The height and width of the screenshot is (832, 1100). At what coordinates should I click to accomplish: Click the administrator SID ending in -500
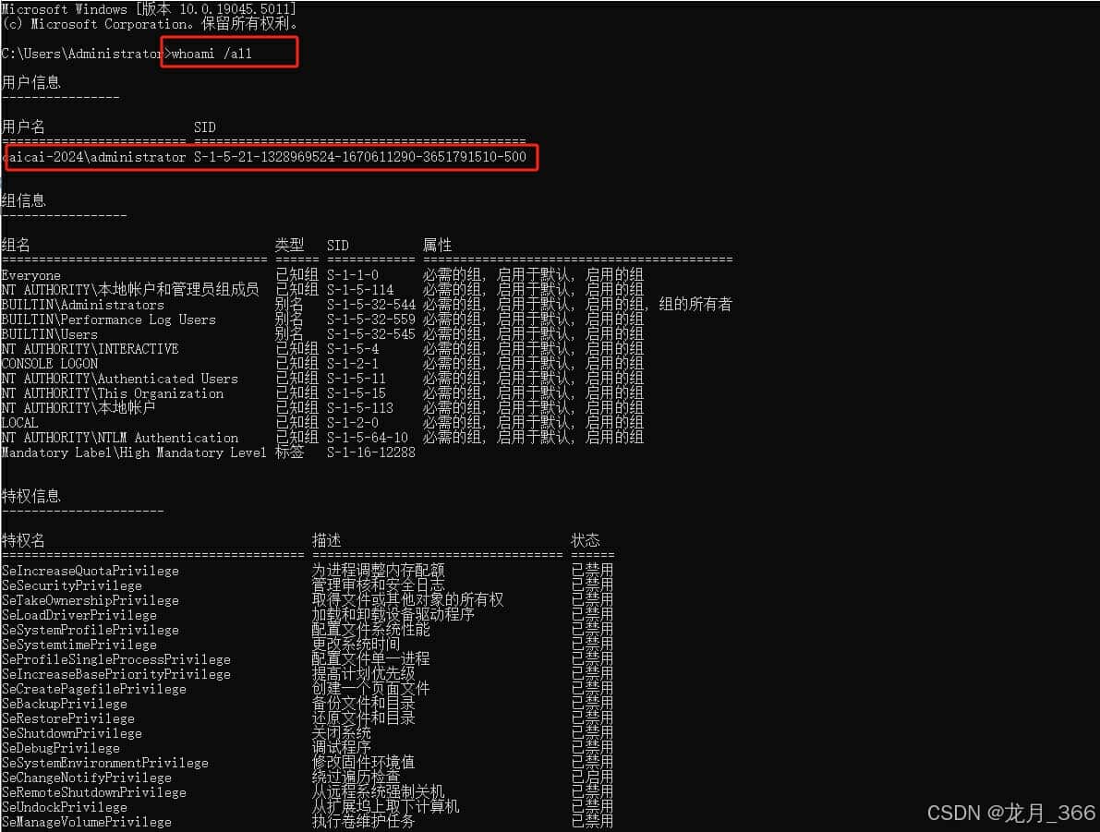click(x=360, y=157)
